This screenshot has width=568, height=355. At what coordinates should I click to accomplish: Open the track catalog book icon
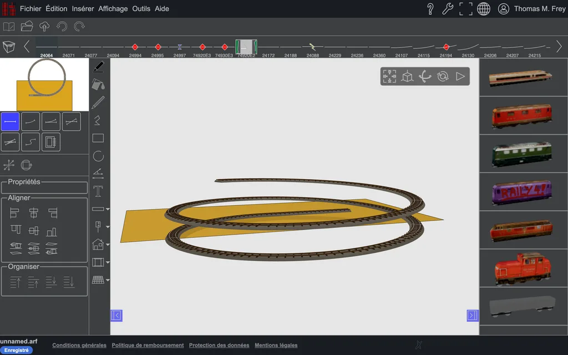(x=9, y=27)
